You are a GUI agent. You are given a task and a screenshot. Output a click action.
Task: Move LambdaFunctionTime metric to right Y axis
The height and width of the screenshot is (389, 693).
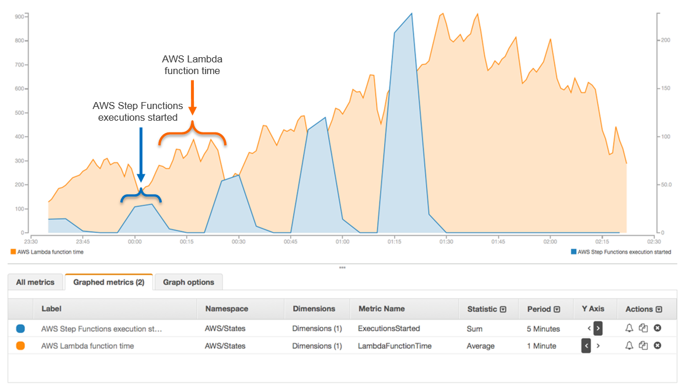pos(598,346)
